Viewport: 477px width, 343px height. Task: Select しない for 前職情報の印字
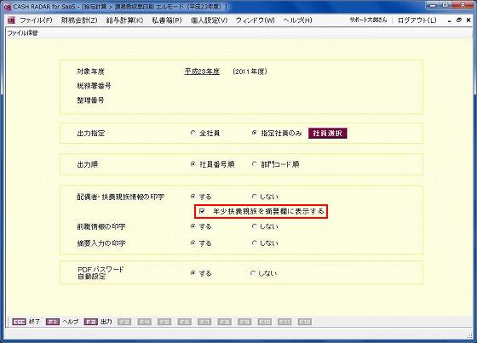click(x=255, y=226)
